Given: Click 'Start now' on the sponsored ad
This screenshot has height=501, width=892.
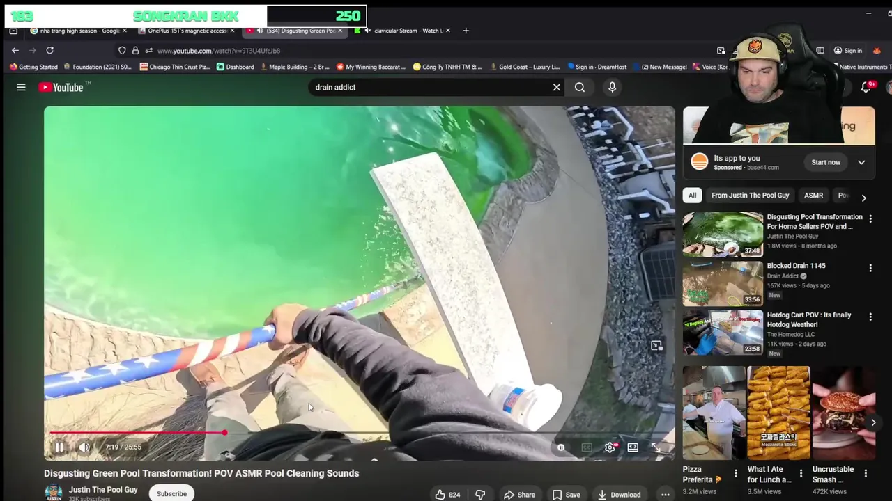Looking at the screenshot, I should click(826, 162).
